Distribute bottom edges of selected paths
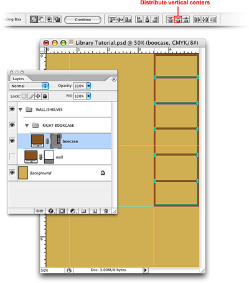The height and width of the screenshot is (283, 249). [x=186, y=19]
